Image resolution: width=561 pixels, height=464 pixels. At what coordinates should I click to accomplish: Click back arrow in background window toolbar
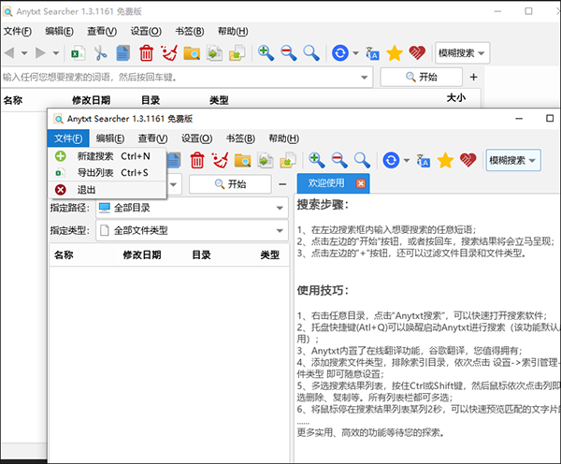pyautogui.click(x=9, y=53)
